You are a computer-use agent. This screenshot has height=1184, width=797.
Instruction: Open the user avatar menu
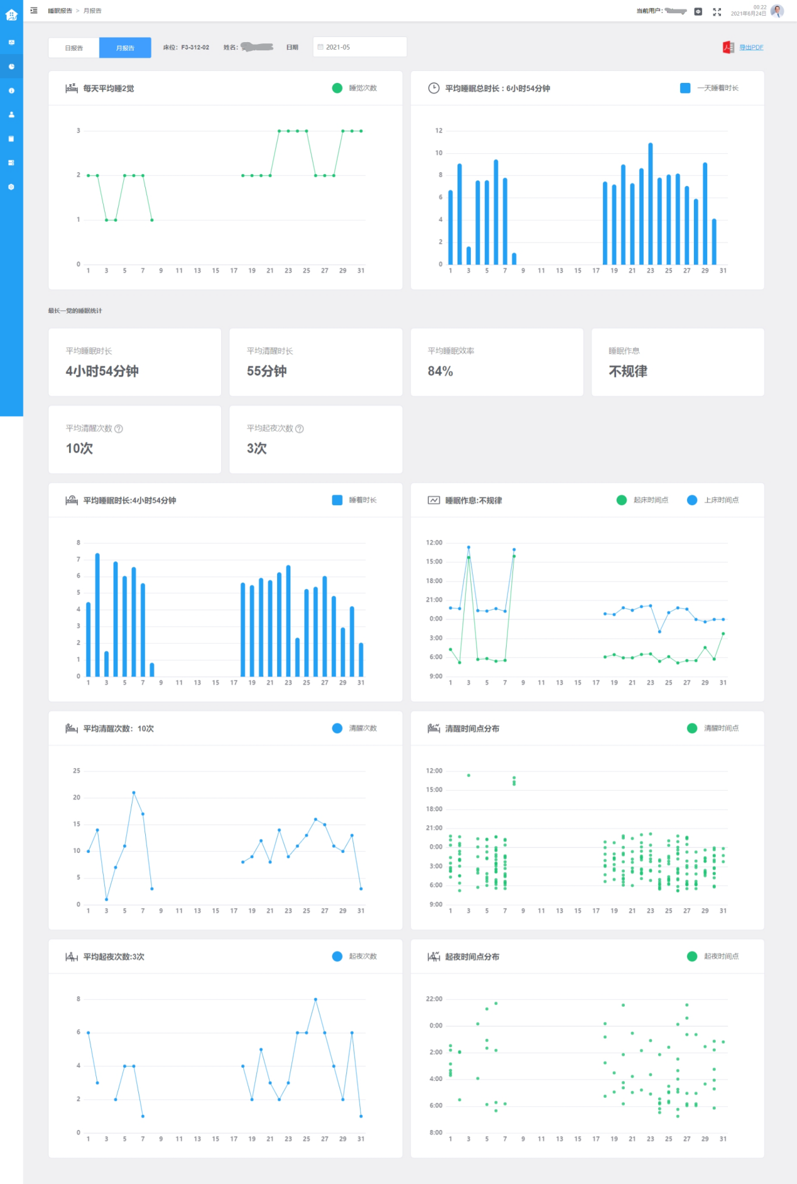tap(777, 11)
